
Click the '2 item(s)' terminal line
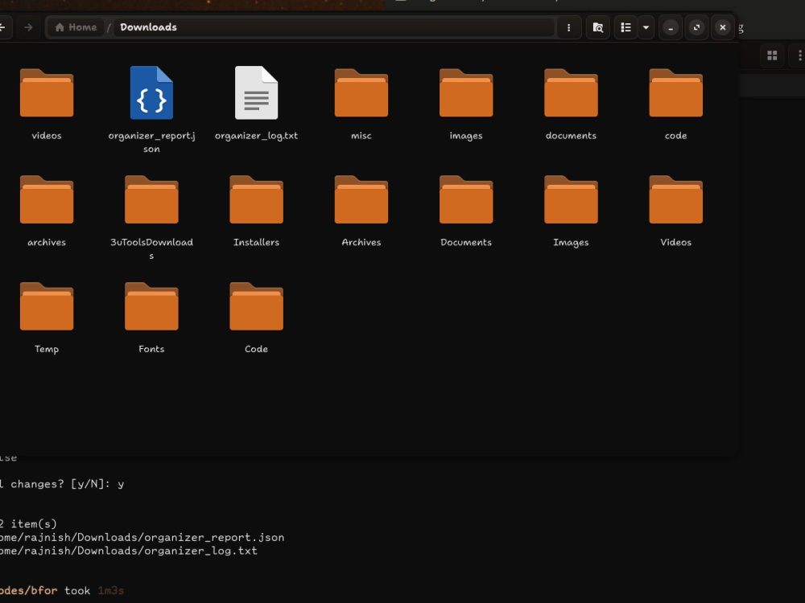(x=29, y=524)
